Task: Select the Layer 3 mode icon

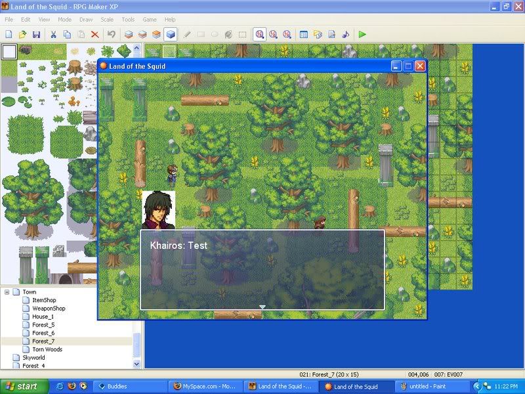Action: [156, 34]
